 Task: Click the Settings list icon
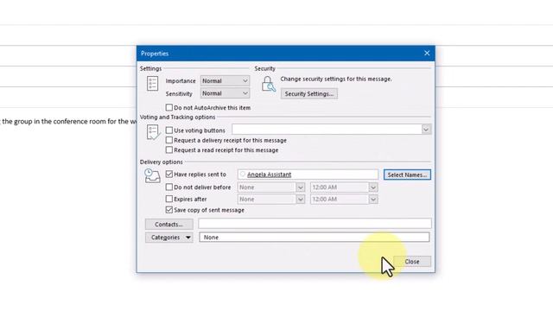point(152,84)
